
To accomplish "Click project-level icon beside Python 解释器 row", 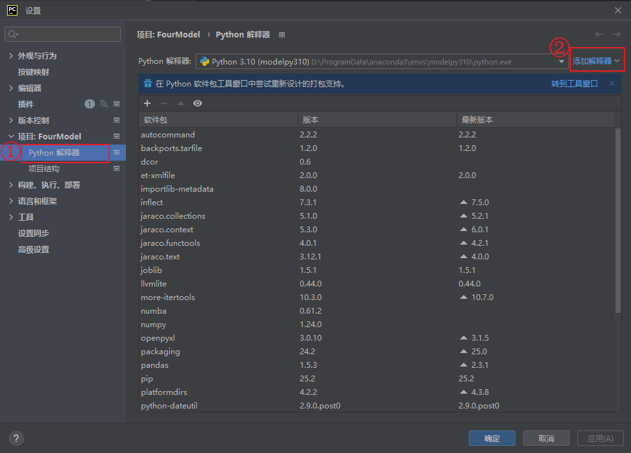I will (x=117, y=152).
